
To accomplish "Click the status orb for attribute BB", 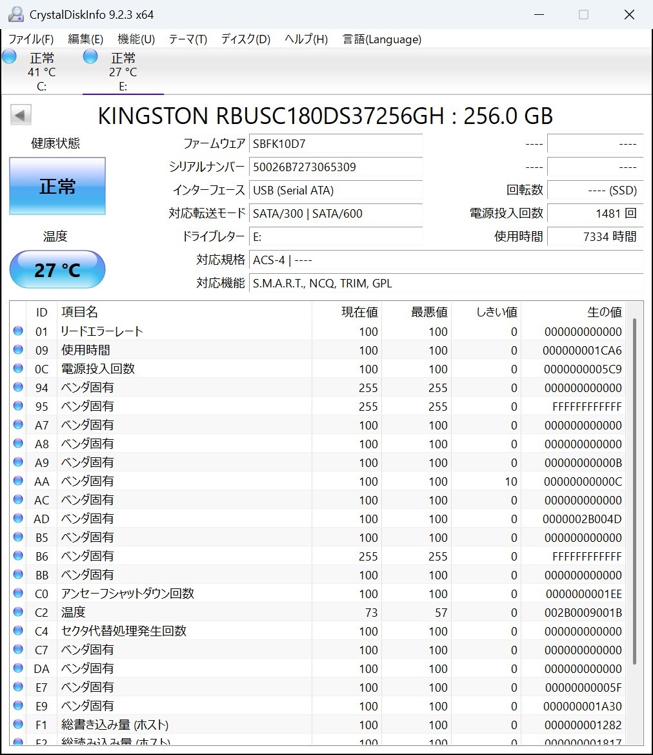I will tap(18, 574).
